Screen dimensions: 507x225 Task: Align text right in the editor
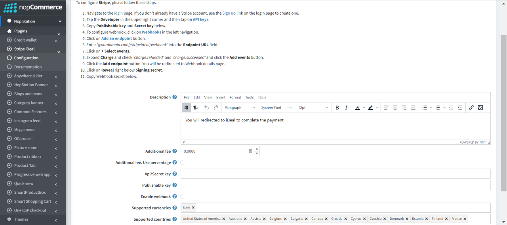tap(404, 108)
